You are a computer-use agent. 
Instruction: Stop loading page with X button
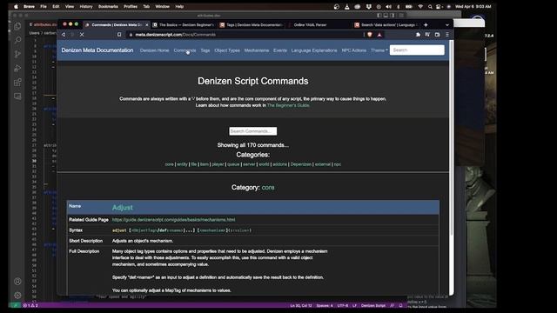tap(82, 35)
